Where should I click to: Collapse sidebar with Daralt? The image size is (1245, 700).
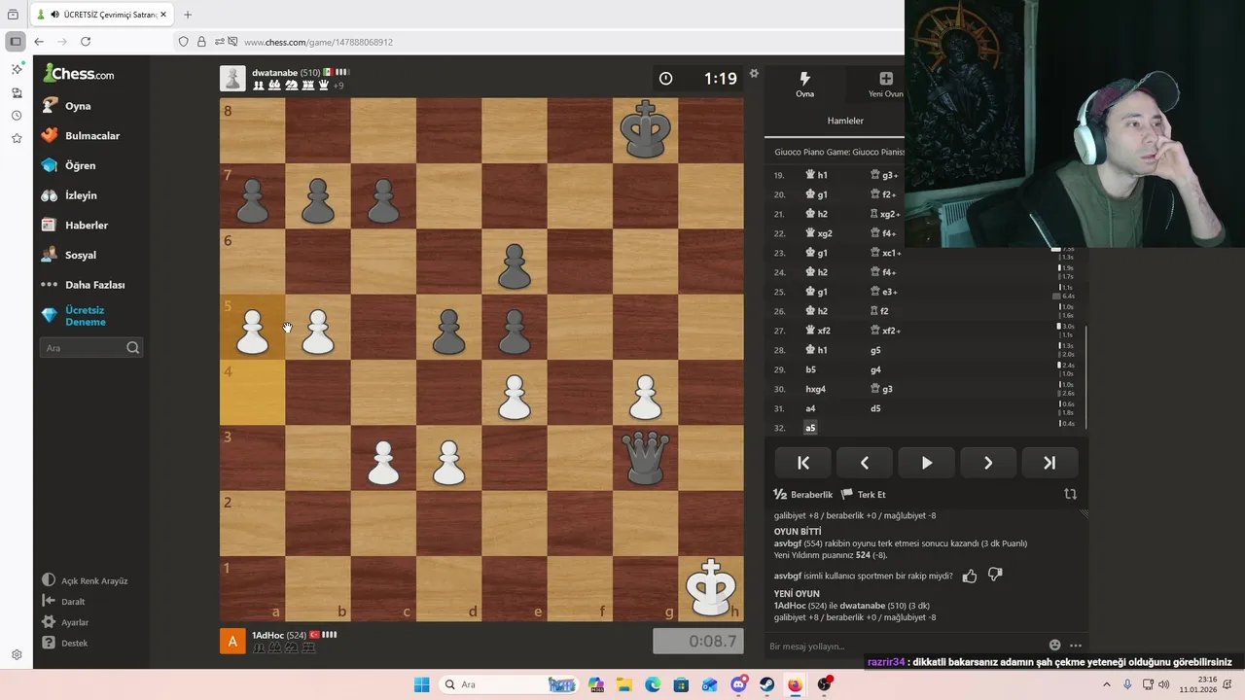(x=64, y=602)
